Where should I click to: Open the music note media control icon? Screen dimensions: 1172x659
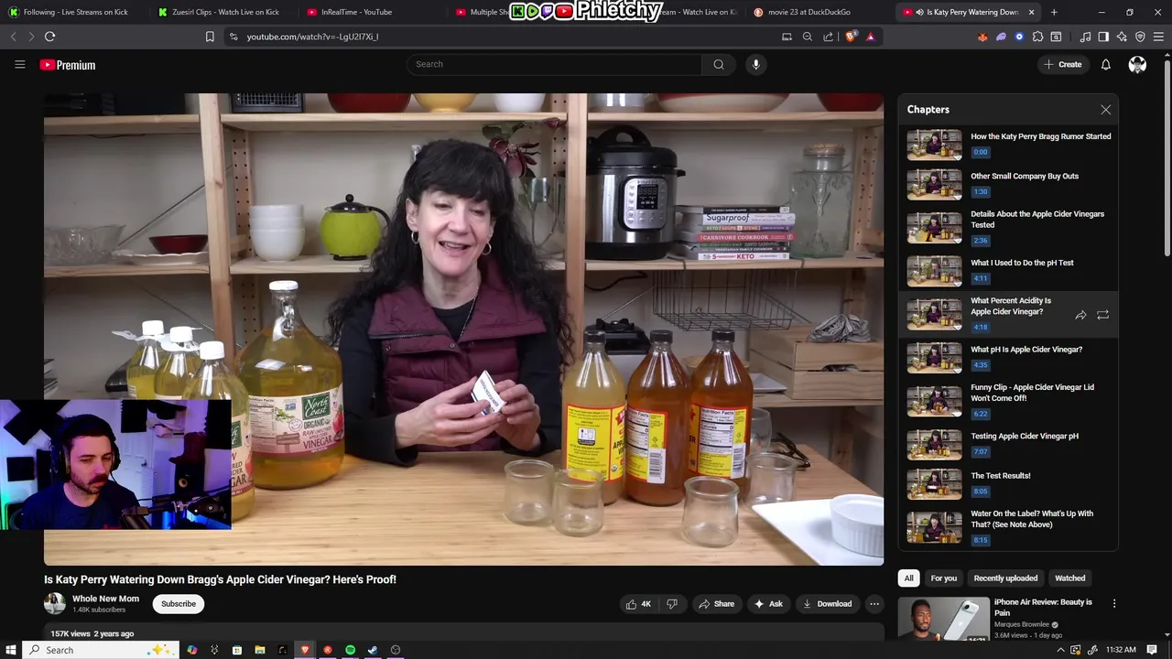[x=1085, y=37]
